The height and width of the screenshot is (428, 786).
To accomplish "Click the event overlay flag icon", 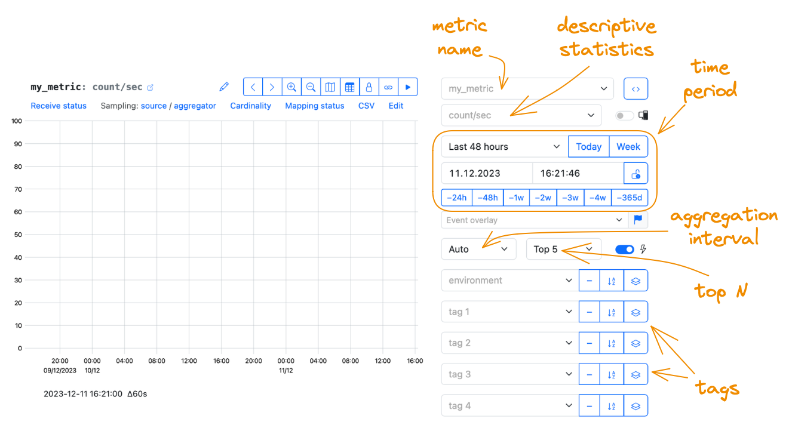I will pos(638,220).
